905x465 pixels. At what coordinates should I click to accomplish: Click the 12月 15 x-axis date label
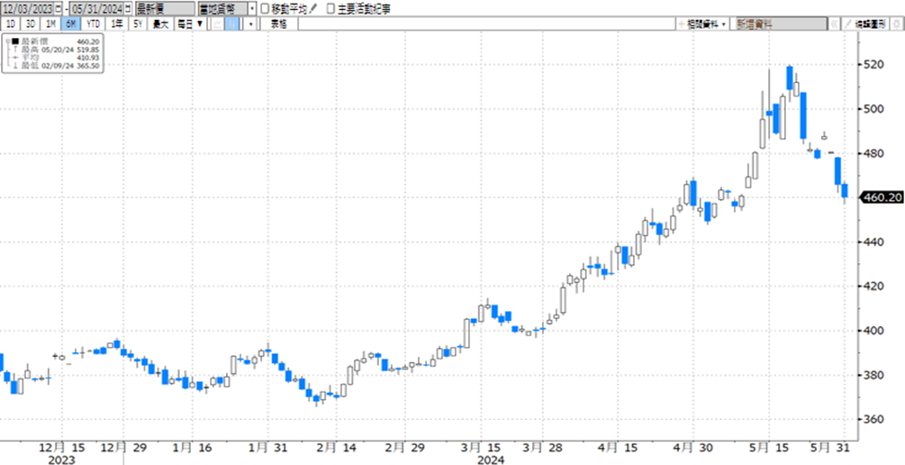point(62,448)
